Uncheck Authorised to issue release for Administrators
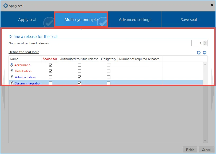 [80, 77]
